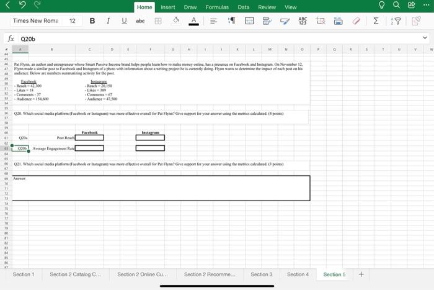Open the fill color bucket
Image resolution: width=434 pixels, height=290 pixels.
[x=175, y=20]
